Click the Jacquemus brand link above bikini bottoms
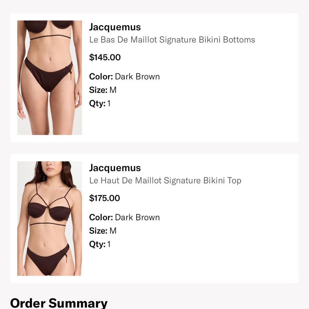 coord(115,27)
